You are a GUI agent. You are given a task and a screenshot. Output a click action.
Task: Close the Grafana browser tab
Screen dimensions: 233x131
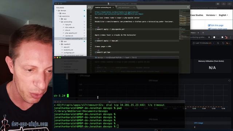[x=198, y=33]
